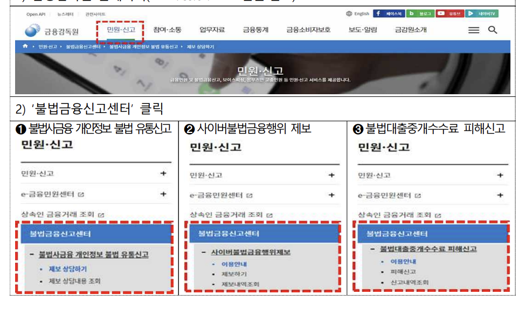
Task: Click the search magnifier icon
Action: coord(493,30)
